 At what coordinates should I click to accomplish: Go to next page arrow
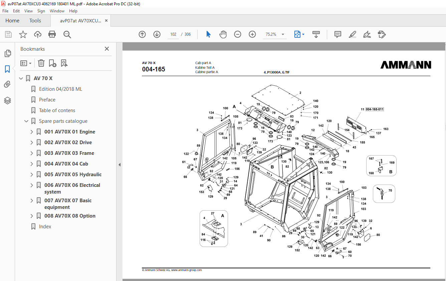[x=157, y=34]
